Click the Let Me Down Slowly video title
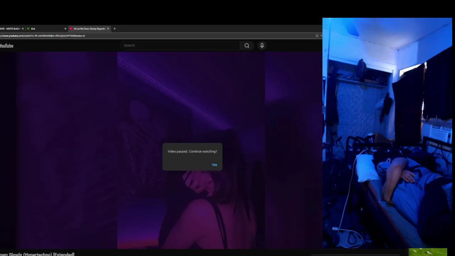This screenshot has height=256, width=455. tap(37, 254)
